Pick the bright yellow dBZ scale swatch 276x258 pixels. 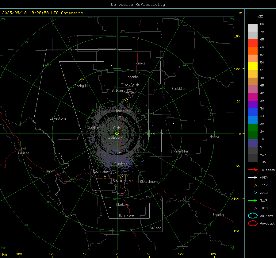coord(253,66)
